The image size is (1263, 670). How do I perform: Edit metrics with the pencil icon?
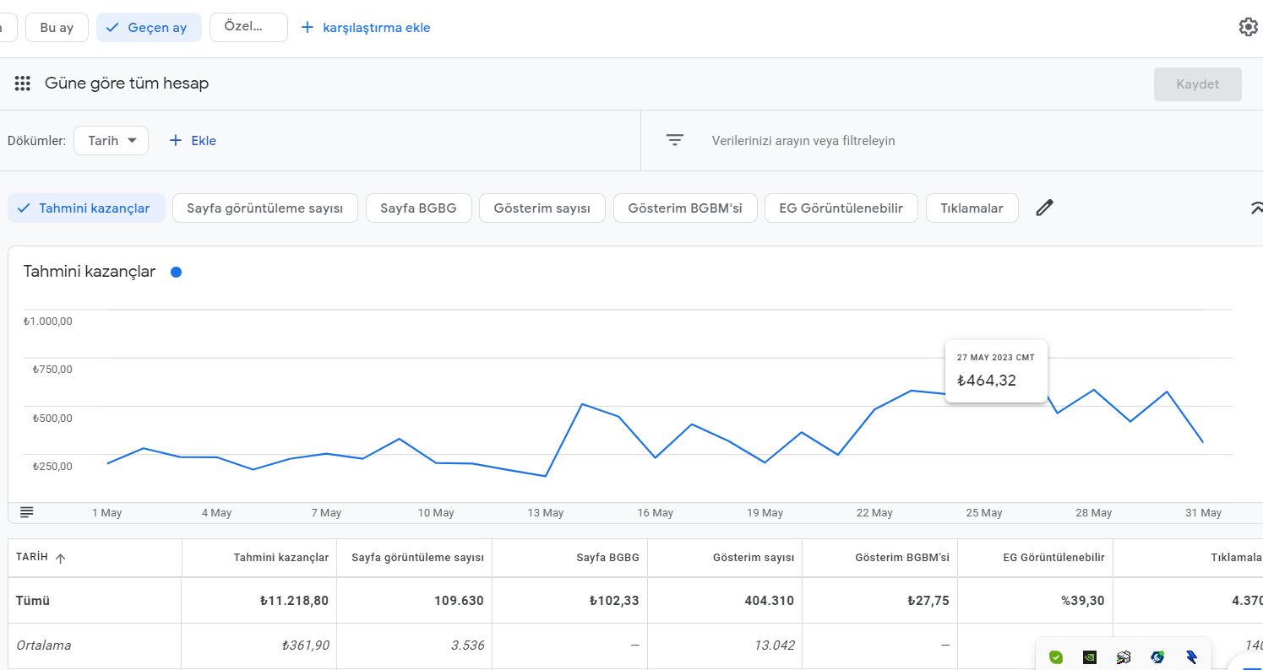tap(1045, 208)
